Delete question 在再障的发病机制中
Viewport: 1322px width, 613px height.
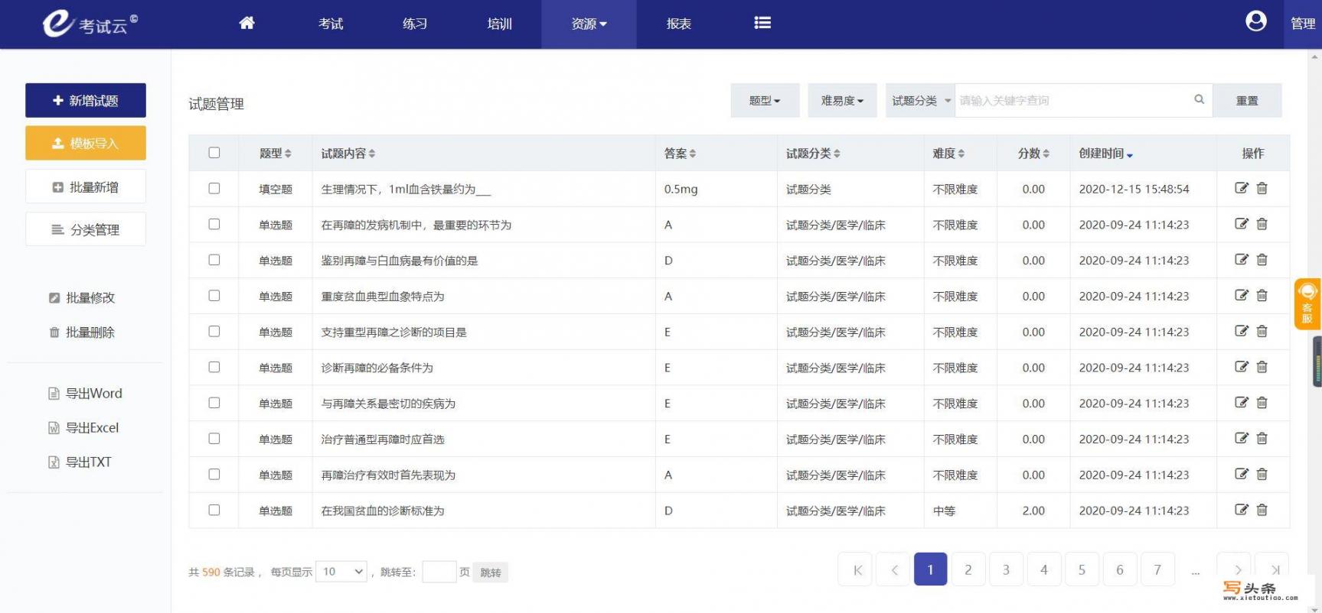[1262, 224]
